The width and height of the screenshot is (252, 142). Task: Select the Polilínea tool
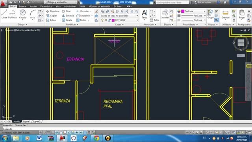[12, 14]
